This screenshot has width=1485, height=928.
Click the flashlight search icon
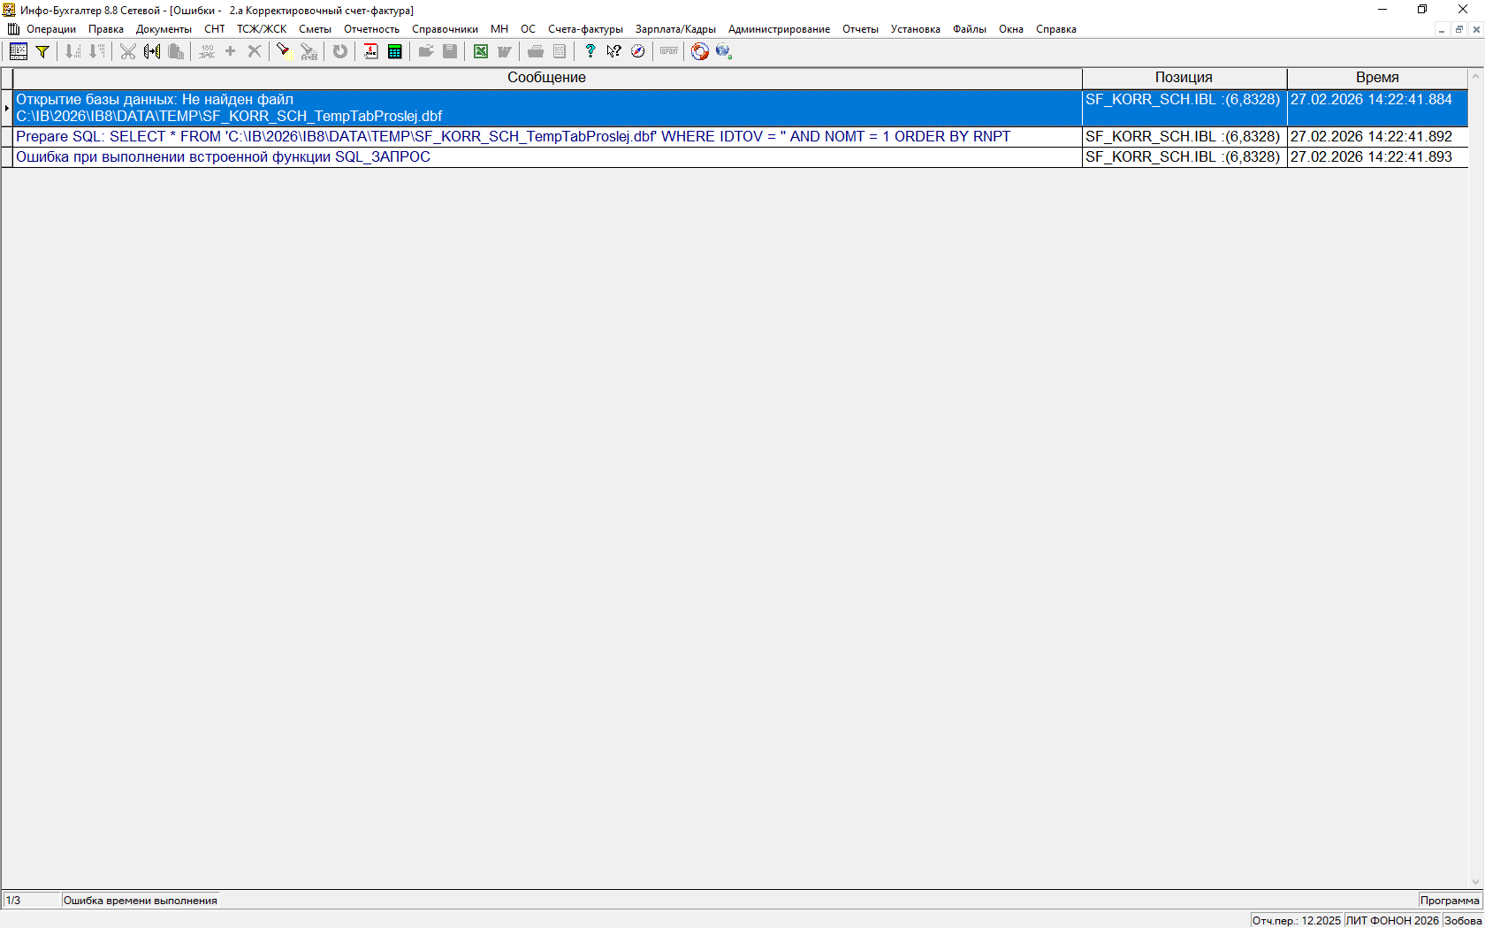click(x=282, y=51)
